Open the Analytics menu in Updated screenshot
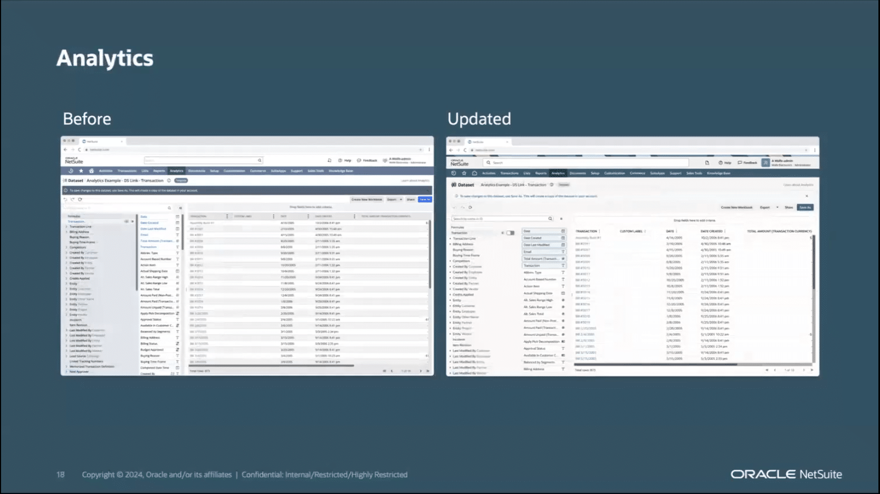880x494 pixels. tap(558, 173)
